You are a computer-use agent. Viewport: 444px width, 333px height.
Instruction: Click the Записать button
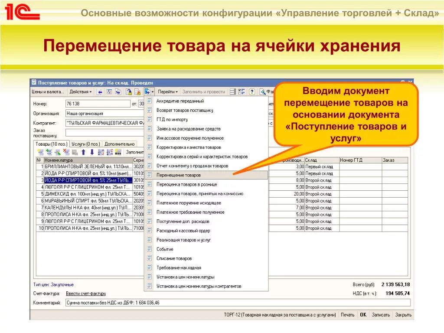point(381,315)
